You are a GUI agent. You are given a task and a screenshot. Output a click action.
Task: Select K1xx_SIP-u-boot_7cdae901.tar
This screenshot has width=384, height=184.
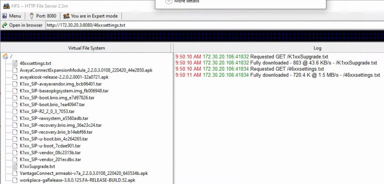tap(50, 146)
